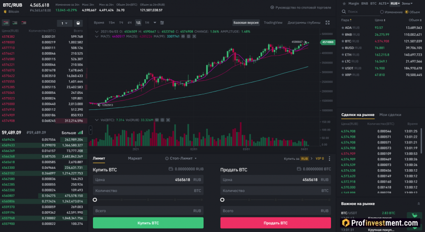Viewport: 425px width, 232px height.
Task: Switch to TradingView chart tab
Action: (x=273, y=23)
